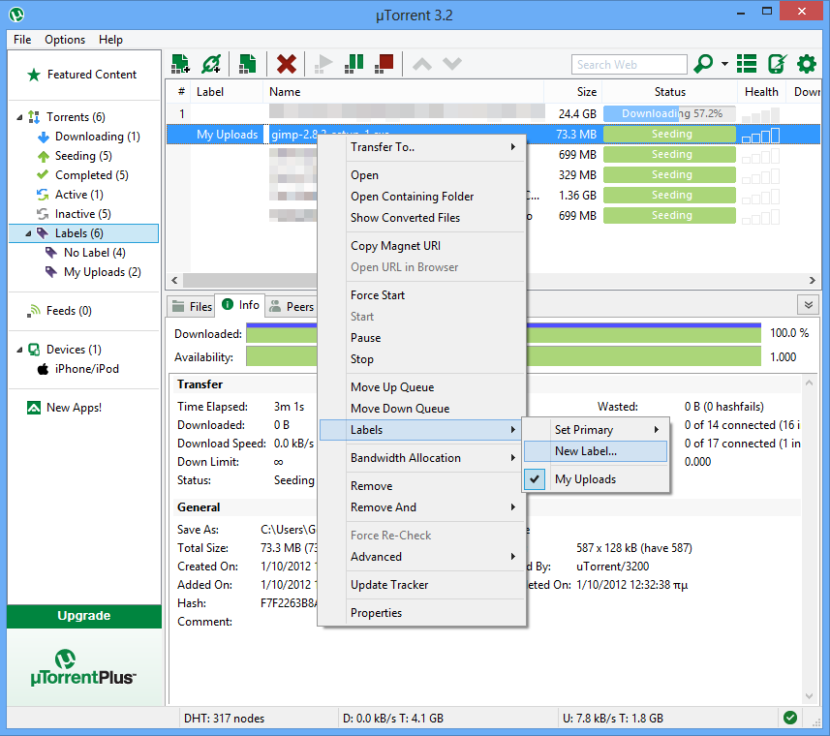This screenshot has height=736, width=830.
Task: Sort torrents by the Health column
Action: [761, 92]
